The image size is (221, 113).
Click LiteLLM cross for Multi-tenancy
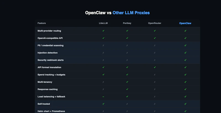pos(103,82)
